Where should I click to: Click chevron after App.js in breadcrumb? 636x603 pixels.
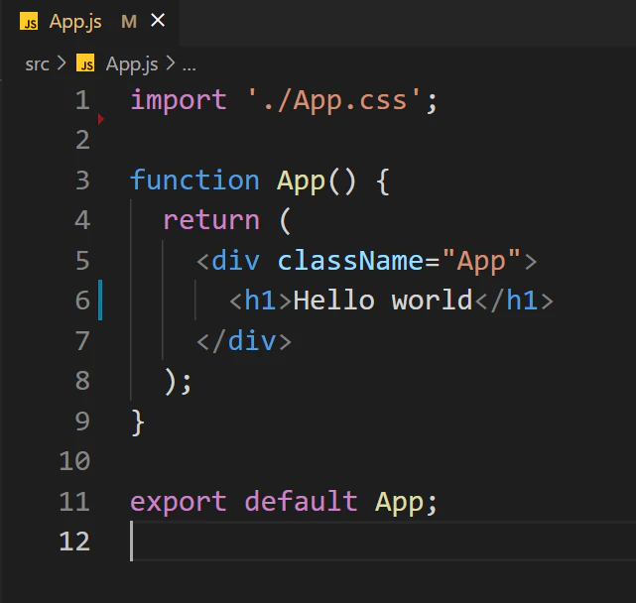171,63
